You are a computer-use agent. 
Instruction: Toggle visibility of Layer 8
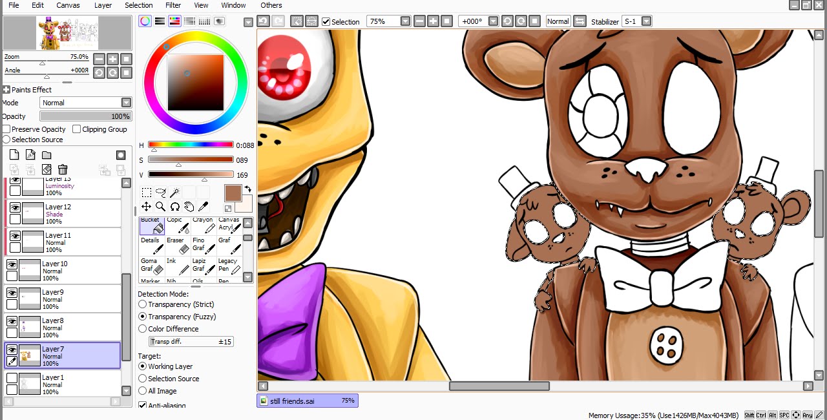coord(12,321)
